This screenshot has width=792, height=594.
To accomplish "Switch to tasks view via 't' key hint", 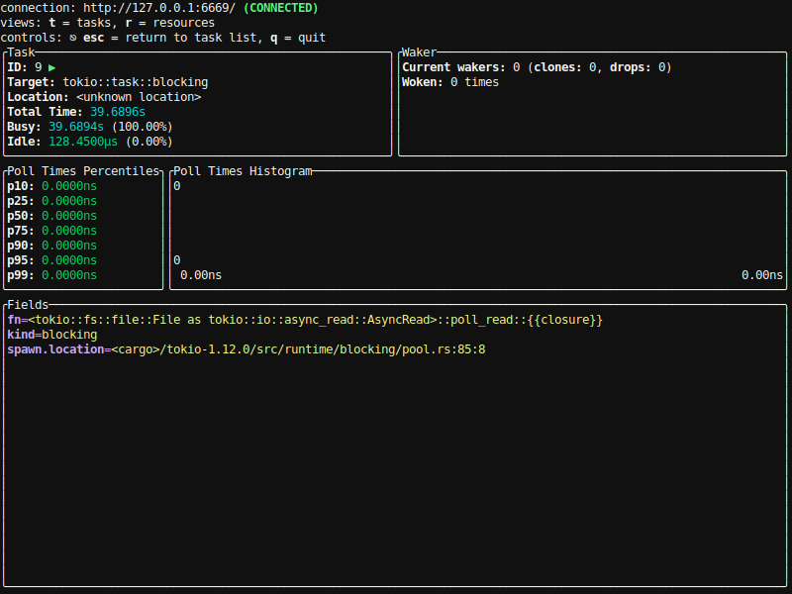I will coord(80,23).
